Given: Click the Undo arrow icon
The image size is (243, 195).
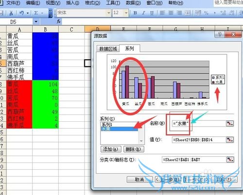Looking at the screenshot, I should (21, 13).
